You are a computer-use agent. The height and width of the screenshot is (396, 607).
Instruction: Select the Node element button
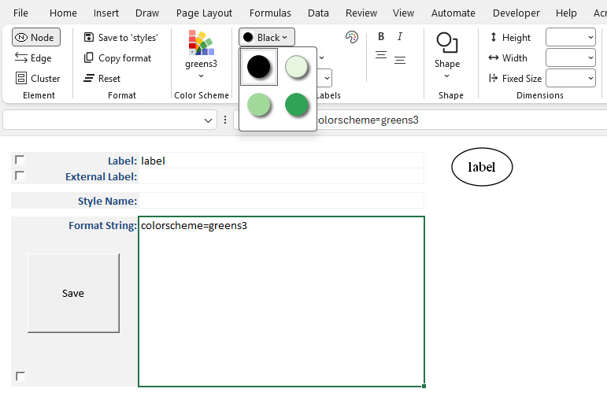(36, 37)
